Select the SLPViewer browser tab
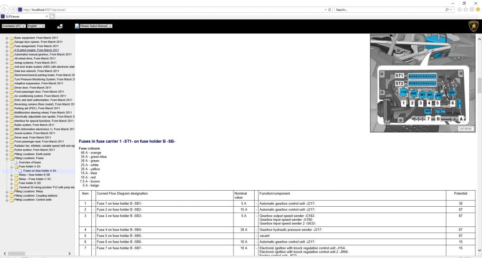This screenshot has width=482, height=258. (x=24, y=16)
